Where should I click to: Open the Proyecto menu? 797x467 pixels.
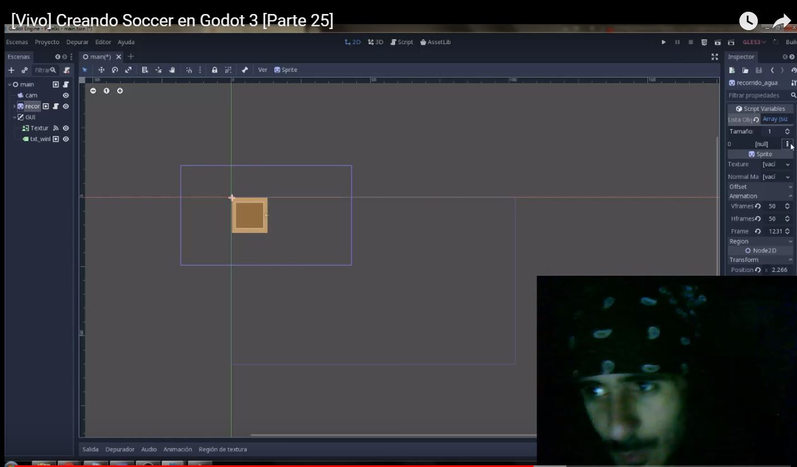47,42
